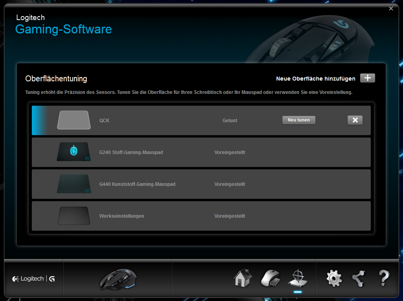Click Neue Oberfläche hinzufügen label
The height and width of the screenshot is (301, 403).
(x=316, y=79)
